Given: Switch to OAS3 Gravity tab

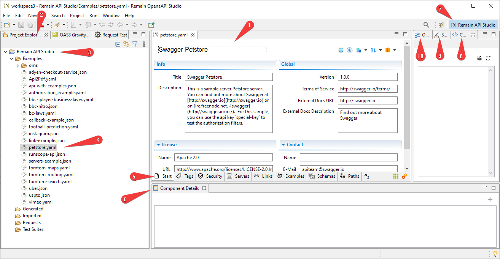Looking at the screenshot, I should [x=72, y=35].
